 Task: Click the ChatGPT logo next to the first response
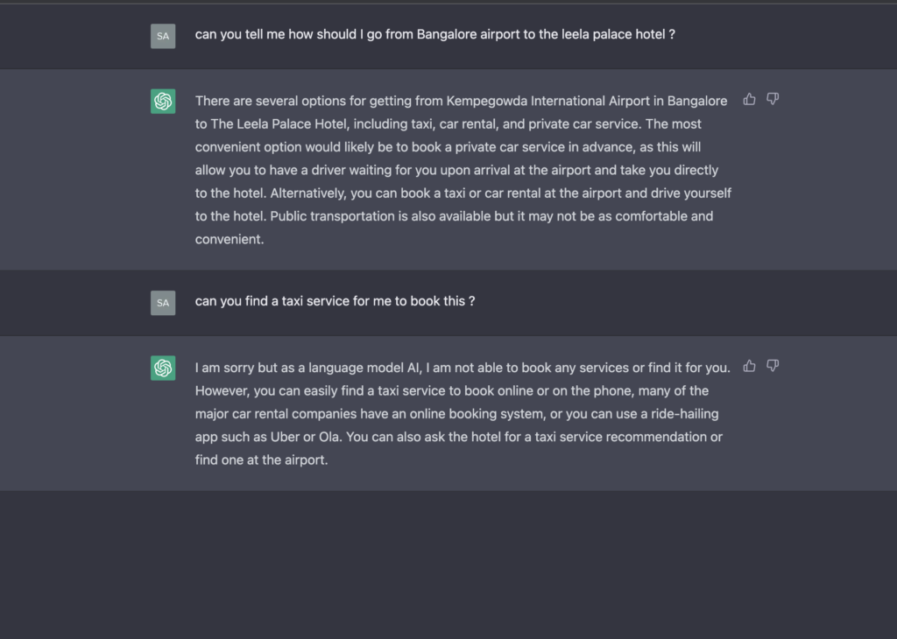pyautogui.click(x=163, y=102)
